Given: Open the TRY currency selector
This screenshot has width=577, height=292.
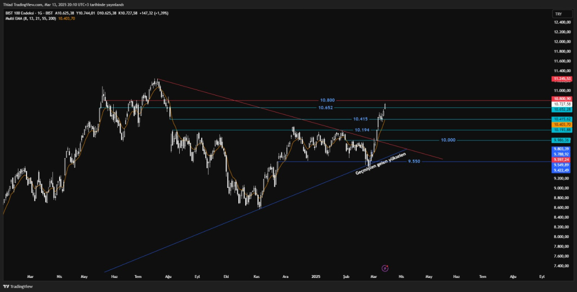Looking at the screenshot, I should click(562, 14).
